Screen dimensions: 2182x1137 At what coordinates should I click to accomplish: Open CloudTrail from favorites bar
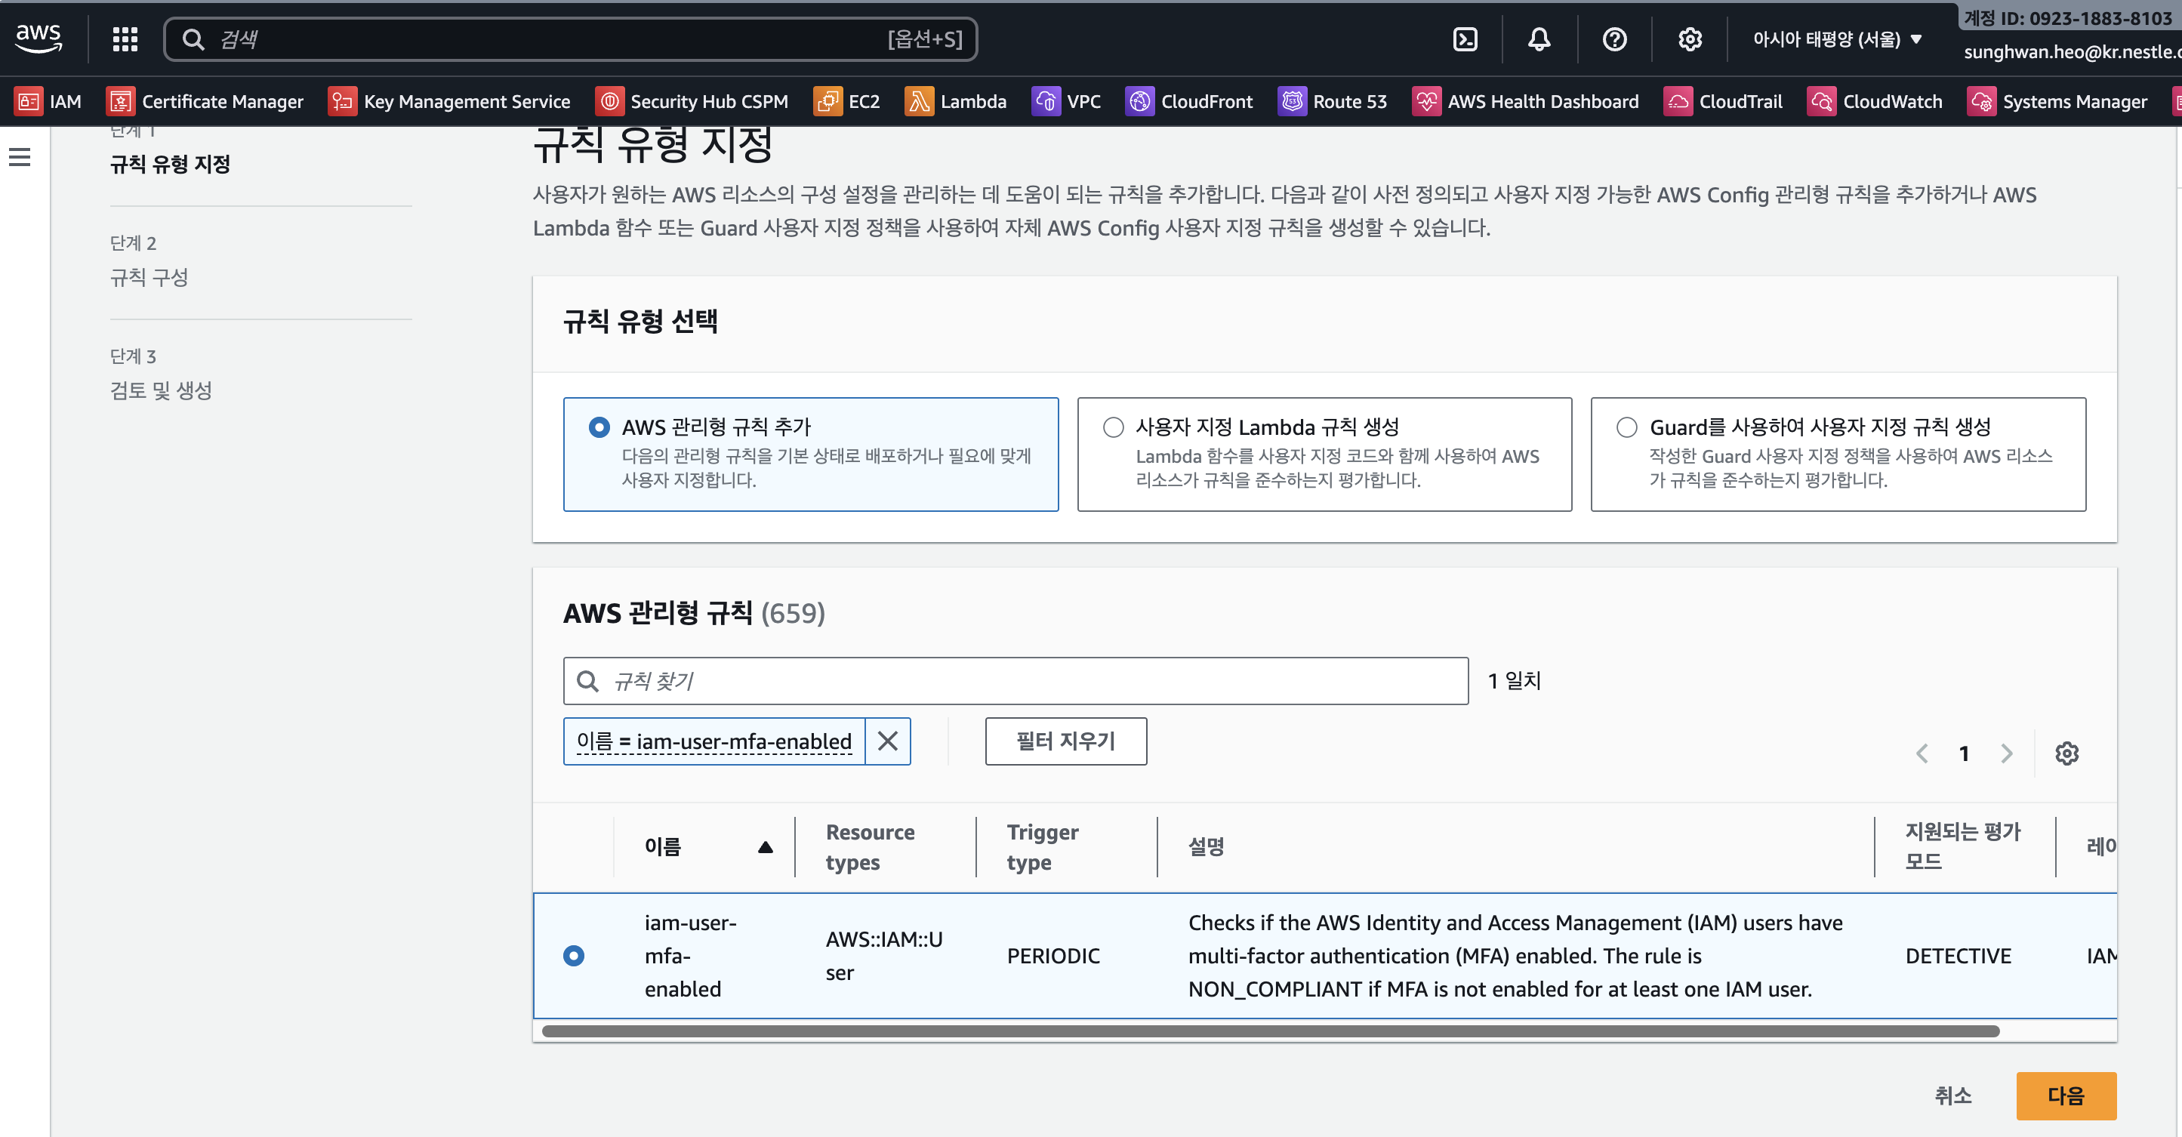click(1723, 102)
